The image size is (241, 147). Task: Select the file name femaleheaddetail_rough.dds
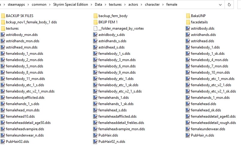coord(213,123)
